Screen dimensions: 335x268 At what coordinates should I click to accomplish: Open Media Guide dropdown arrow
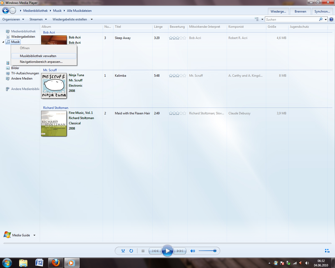[x=34, y=235]
